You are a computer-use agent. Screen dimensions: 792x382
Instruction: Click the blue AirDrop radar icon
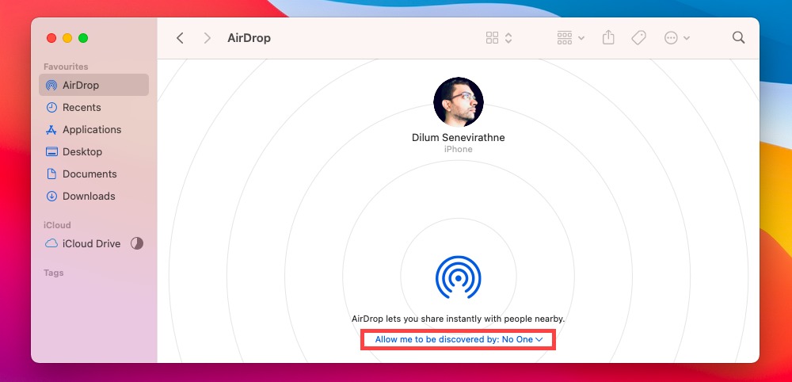(x=459, y=278)
